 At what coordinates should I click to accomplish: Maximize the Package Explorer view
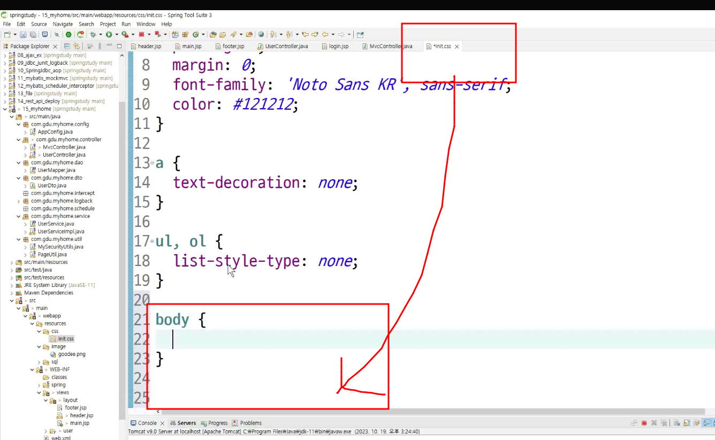coord(119,46)
